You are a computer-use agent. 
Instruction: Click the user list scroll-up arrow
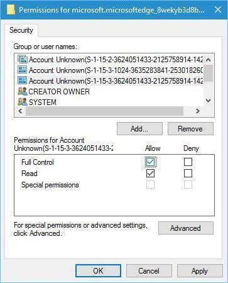(x=208, y=60)
